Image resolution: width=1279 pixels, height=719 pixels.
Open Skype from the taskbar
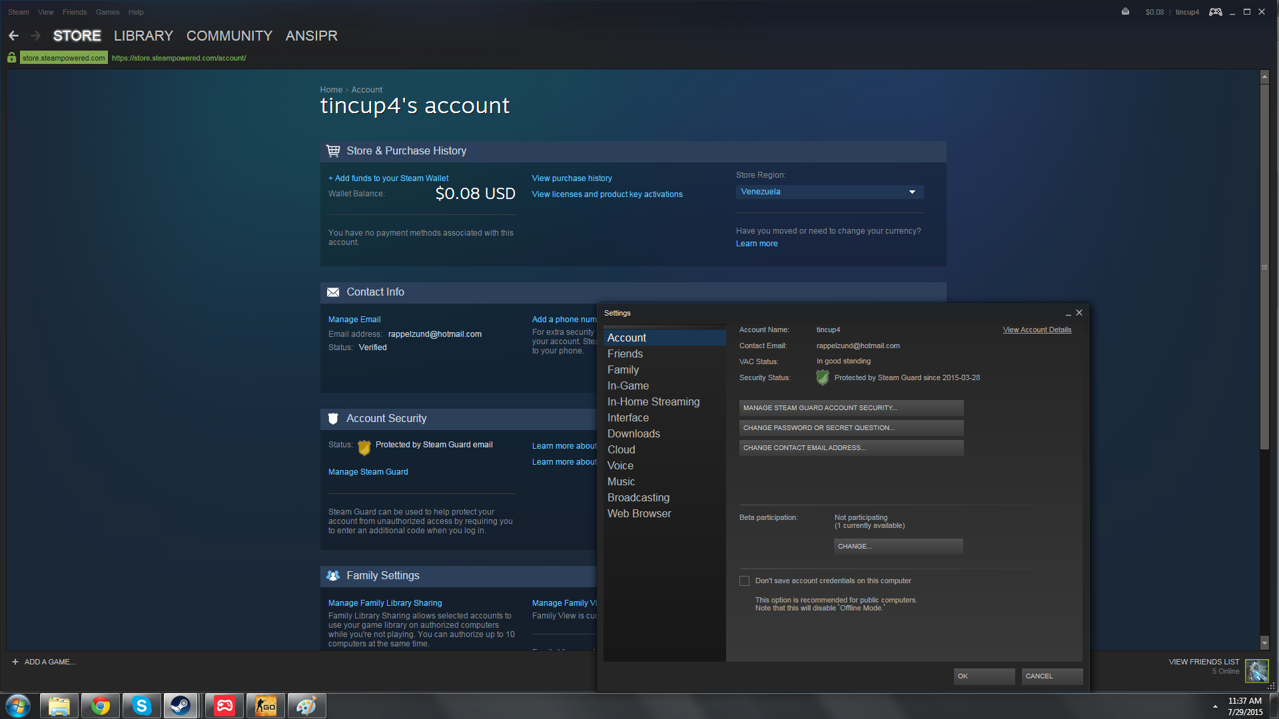point(142,706)
